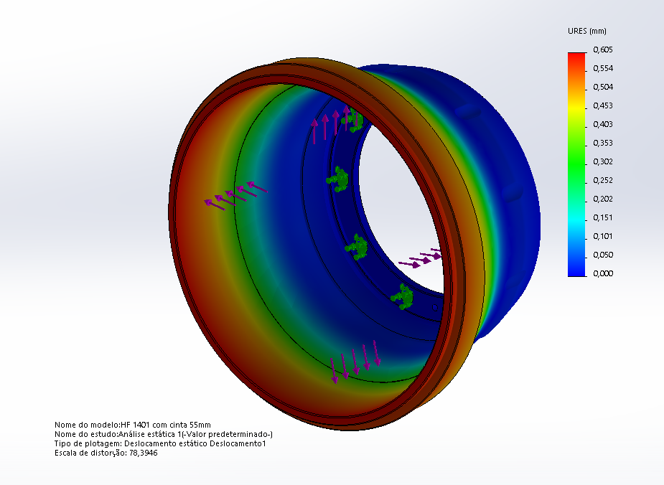Click the downward purple arrows at bottom
This screenshot has width=664, height=485.
355,362
